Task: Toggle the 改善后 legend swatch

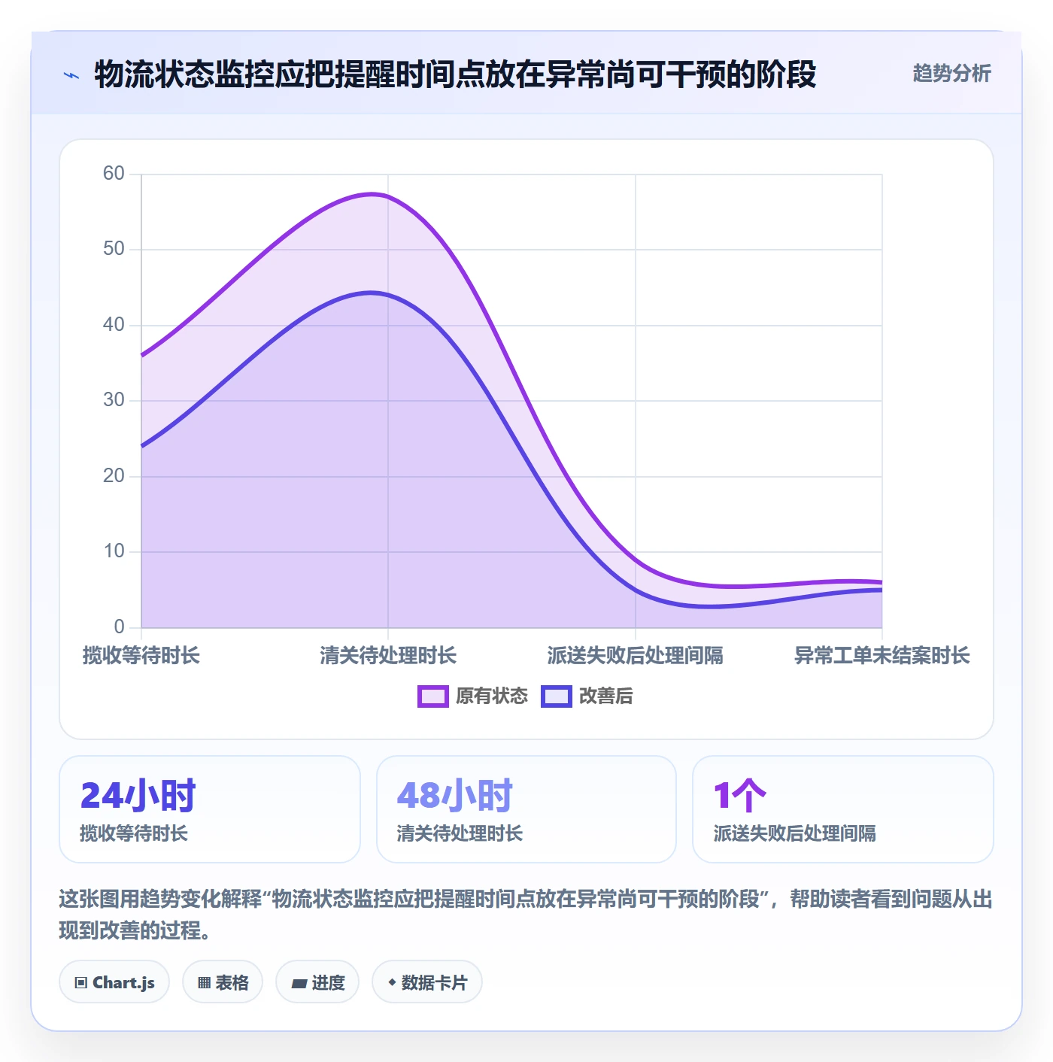Action: [557, 696]
